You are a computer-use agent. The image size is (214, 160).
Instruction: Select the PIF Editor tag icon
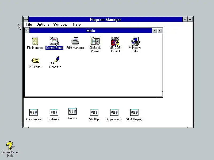click(35, 61)
